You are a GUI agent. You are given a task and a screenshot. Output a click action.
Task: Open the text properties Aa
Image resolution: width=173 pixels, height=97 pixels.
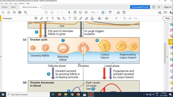(x=136, y=18)
